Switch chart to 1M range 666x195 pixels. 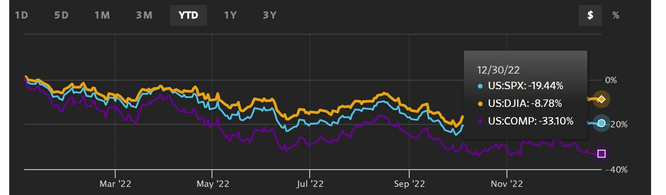(x=102, y=15)
